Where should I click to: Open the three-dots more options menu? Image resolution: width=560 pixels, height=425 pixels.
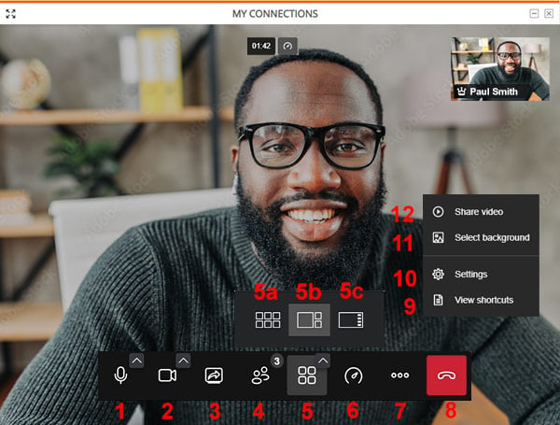click(x=400, y=375)
